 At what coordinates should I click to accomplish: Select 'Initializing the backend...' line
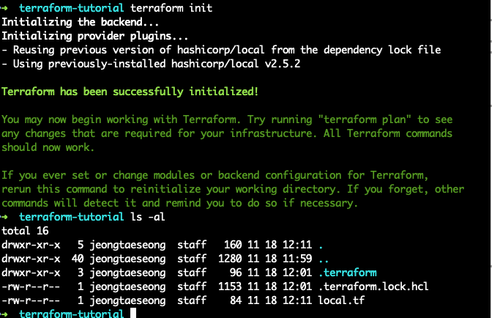tap(81, 22)
